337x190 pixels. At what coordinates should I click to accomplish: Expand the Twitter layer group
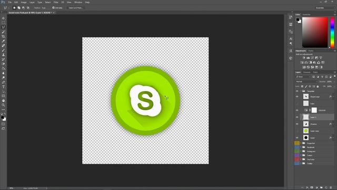[x=301, y=164]
